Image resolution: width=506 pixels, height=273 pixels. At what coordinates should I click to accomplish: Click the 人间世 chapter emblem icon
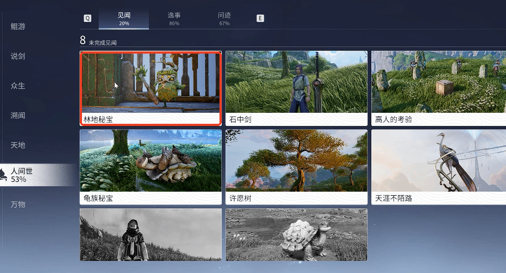[3, 175]
